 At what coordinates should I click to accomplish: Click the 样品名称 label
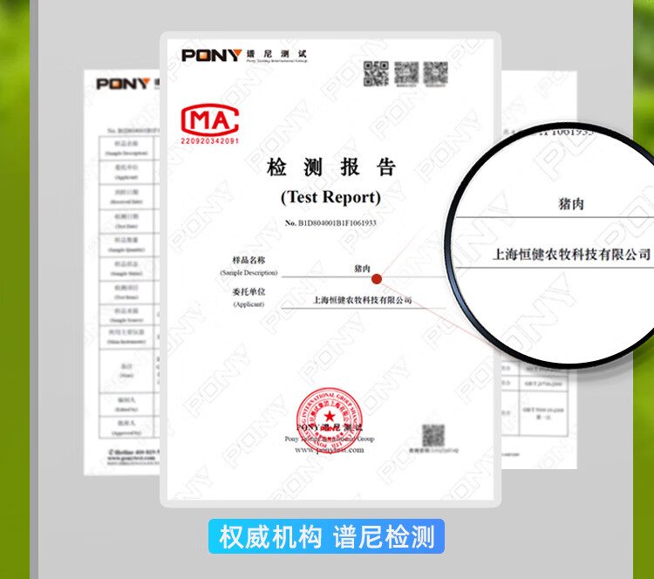(249, 261)
